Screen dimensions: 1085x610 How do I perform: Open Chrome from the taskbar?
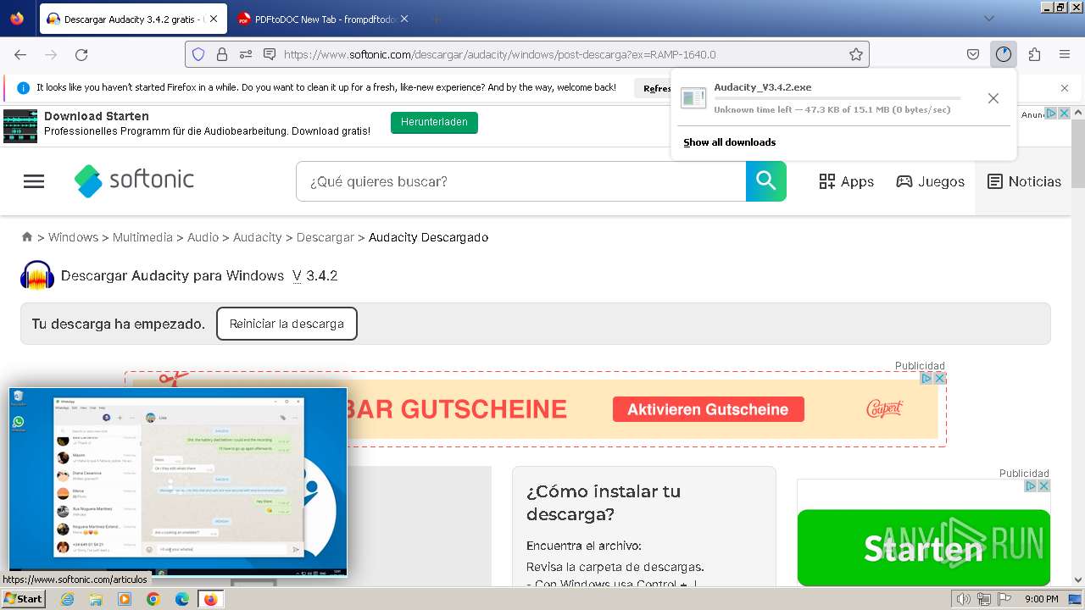click(153, 599)
